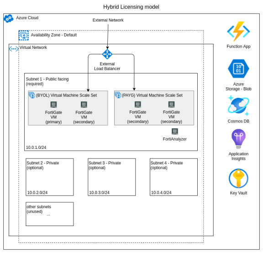Click the Subnet 2 - Private box
Screen dimensions: 263x253
point(50,177)
